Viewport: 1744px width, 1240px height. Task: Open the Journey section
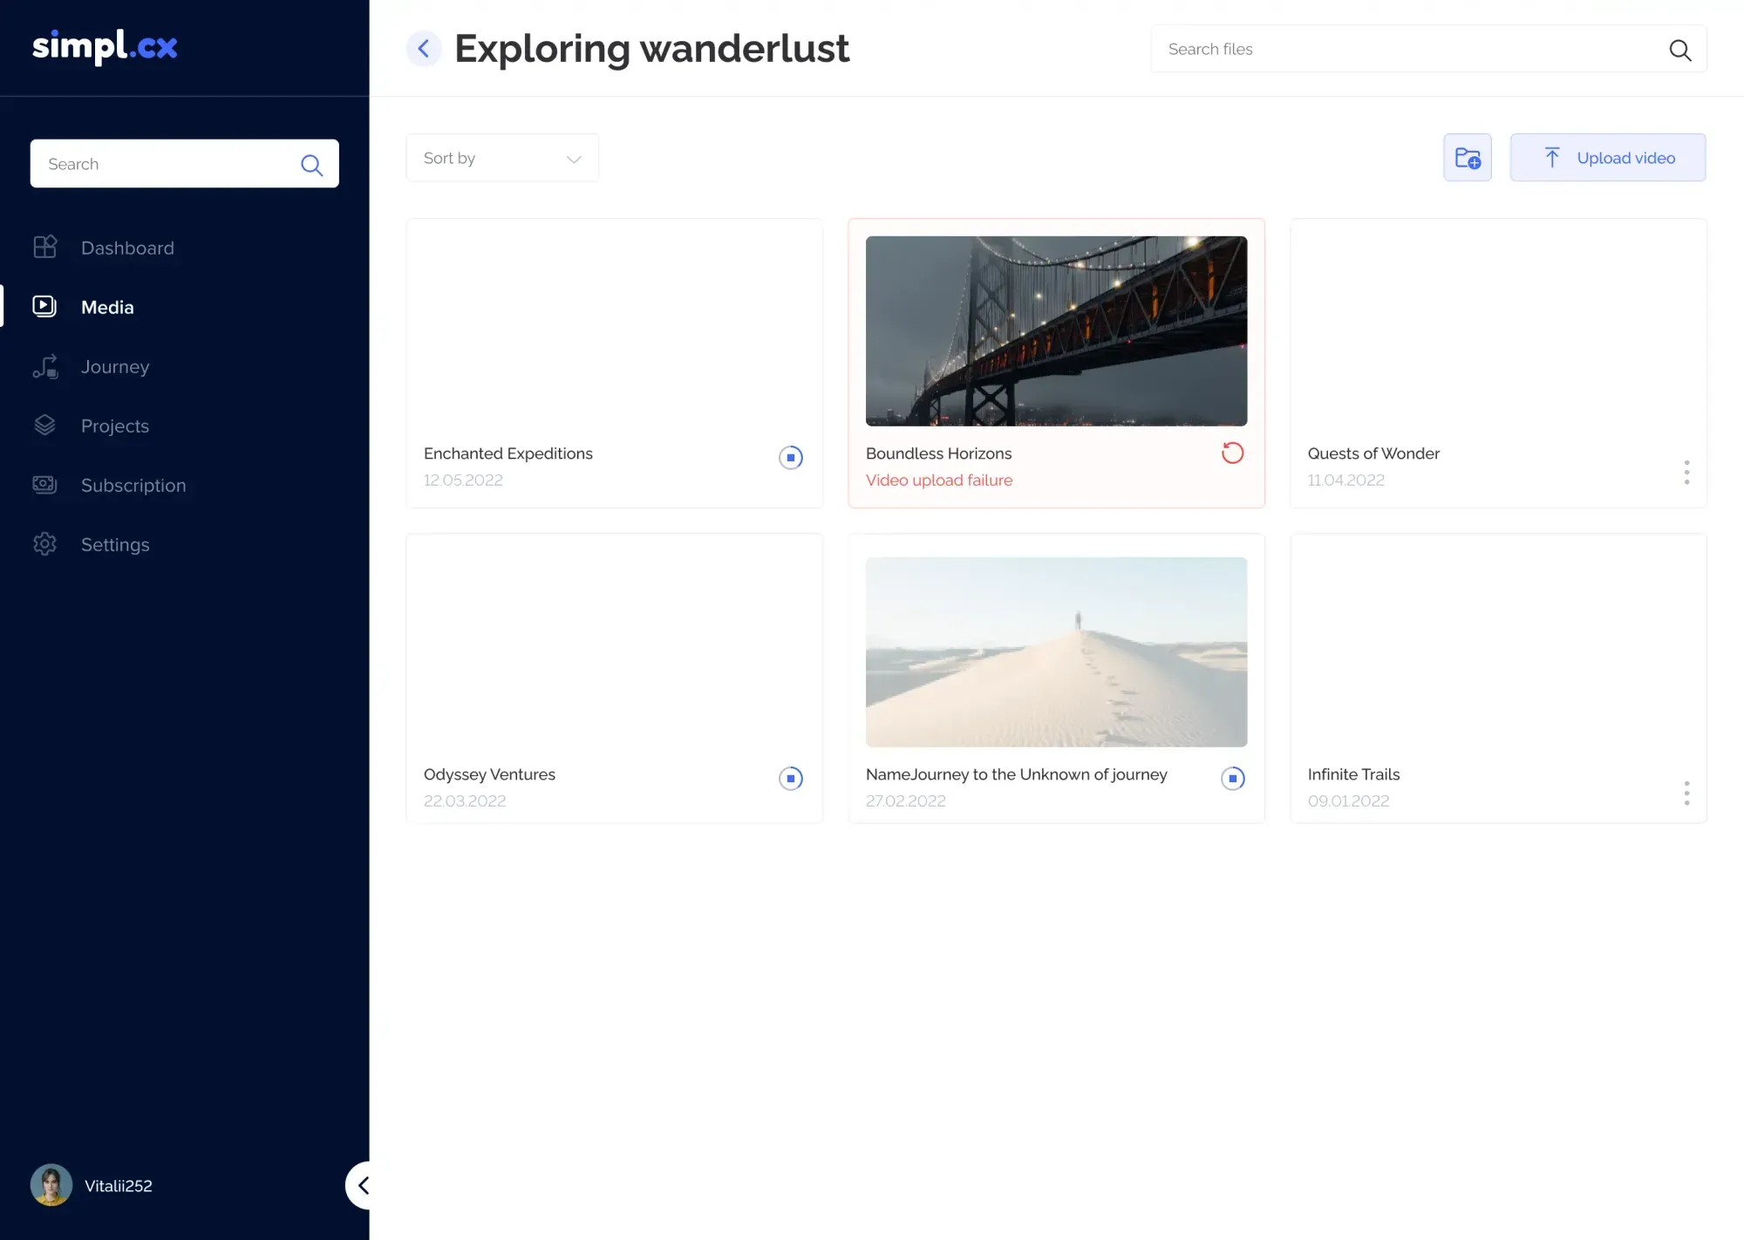tap(114, 366)
